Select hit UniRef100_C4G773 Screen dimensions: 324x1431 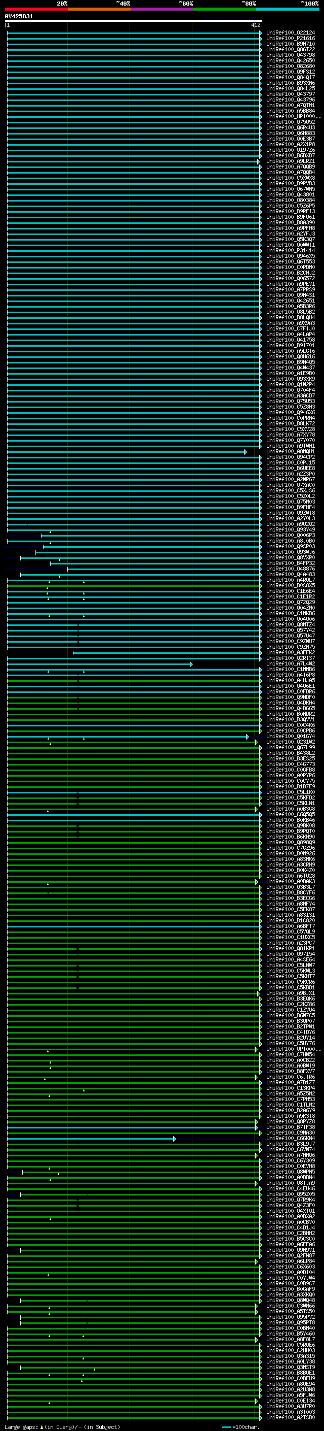pyautogui.click(x=291, y=764)
